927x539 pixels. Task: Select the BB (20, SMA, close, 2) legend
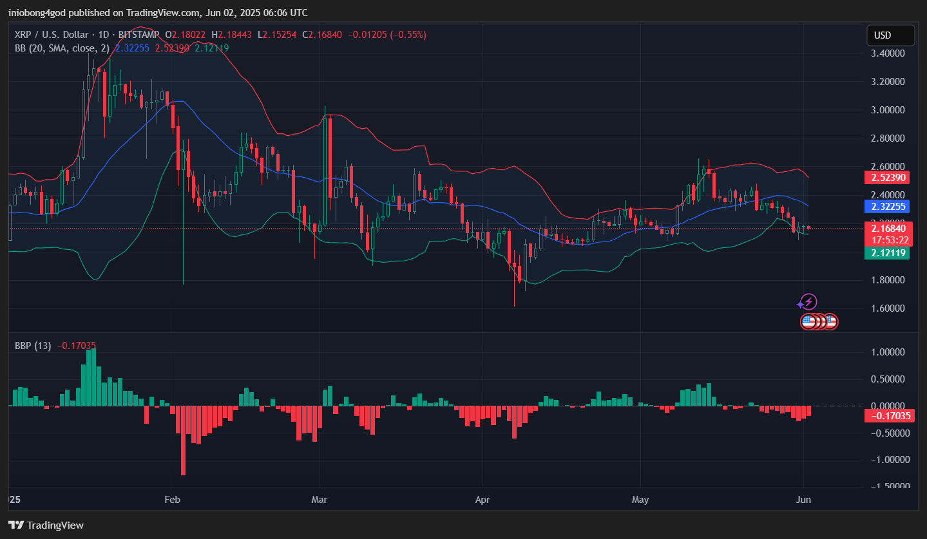coord(62,48)
